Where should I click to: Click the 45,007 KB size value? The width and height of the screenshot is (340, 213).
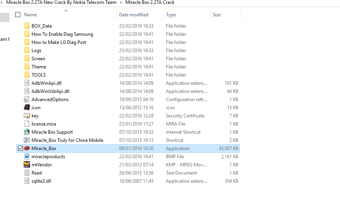tap(228, 148)
